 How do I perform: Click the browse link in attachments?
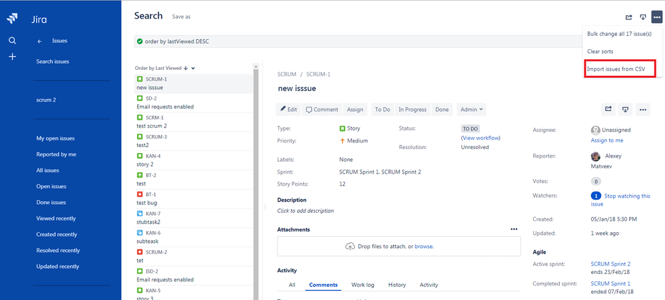(x=423, y=246)
